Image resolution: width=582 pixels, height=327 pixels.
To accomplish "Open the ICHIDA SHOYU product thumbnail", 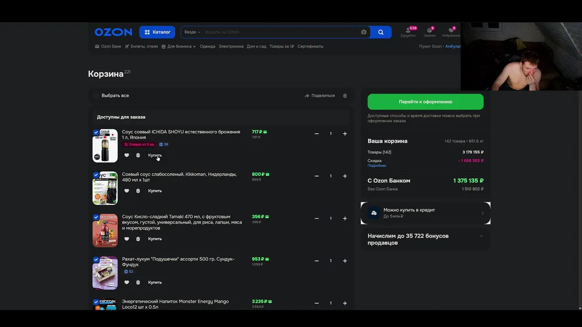I will (x=105, y=146).
